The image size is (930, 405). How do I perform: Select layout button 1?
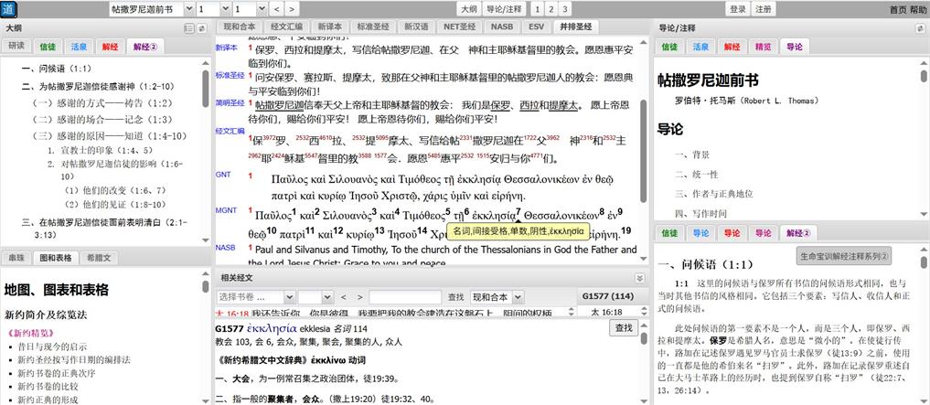pos(537,9)
